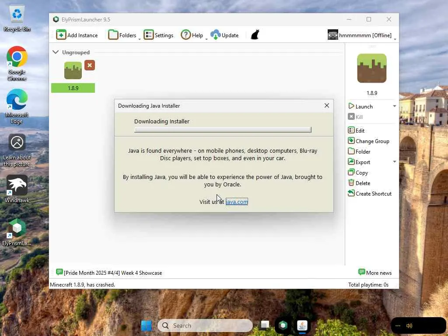This screenshot has height=336, width=448.
Task: Click the Java installer taskbar icon
Action: click(302, 325)
